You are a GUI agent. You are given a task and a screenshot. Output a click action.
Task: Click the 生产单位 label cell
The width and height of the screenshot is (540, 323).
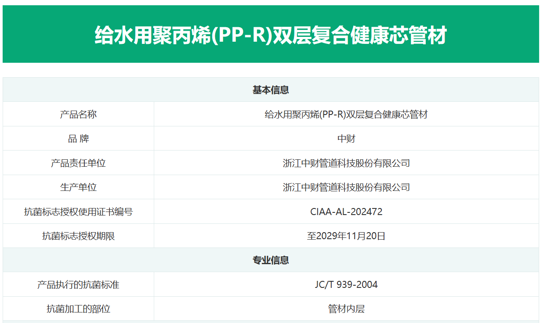click(78, 187)
